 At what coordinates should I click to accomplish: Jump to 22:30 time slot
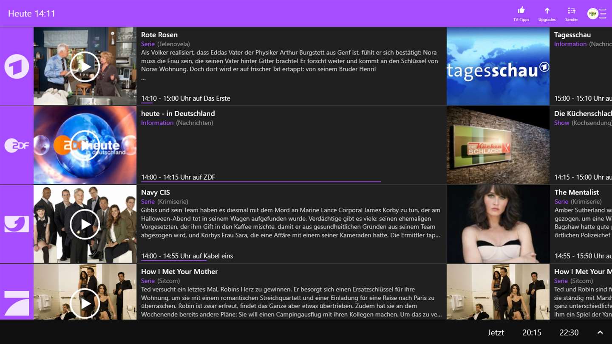[x=569, y=333]
